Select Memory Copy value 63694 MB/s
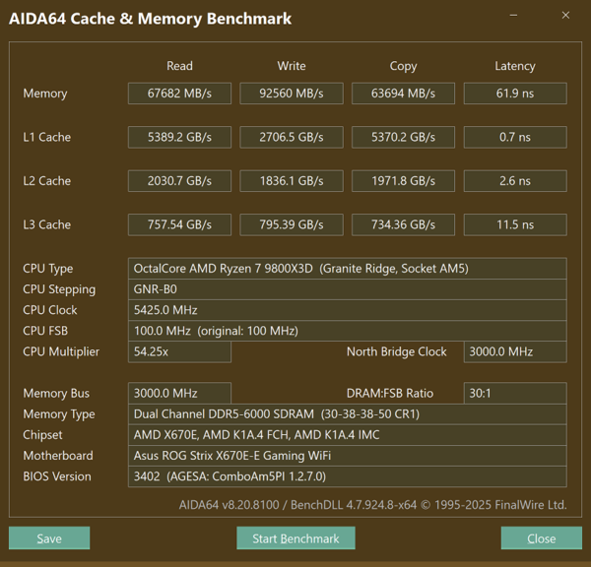 pyautogui.click(x=403, y=94)
